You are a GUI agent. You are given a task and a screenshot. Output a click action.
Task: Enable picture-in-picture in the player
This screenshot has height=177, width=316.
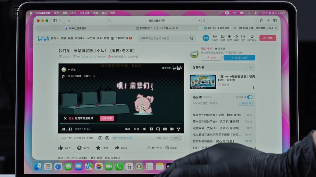(x=158, y=129)
